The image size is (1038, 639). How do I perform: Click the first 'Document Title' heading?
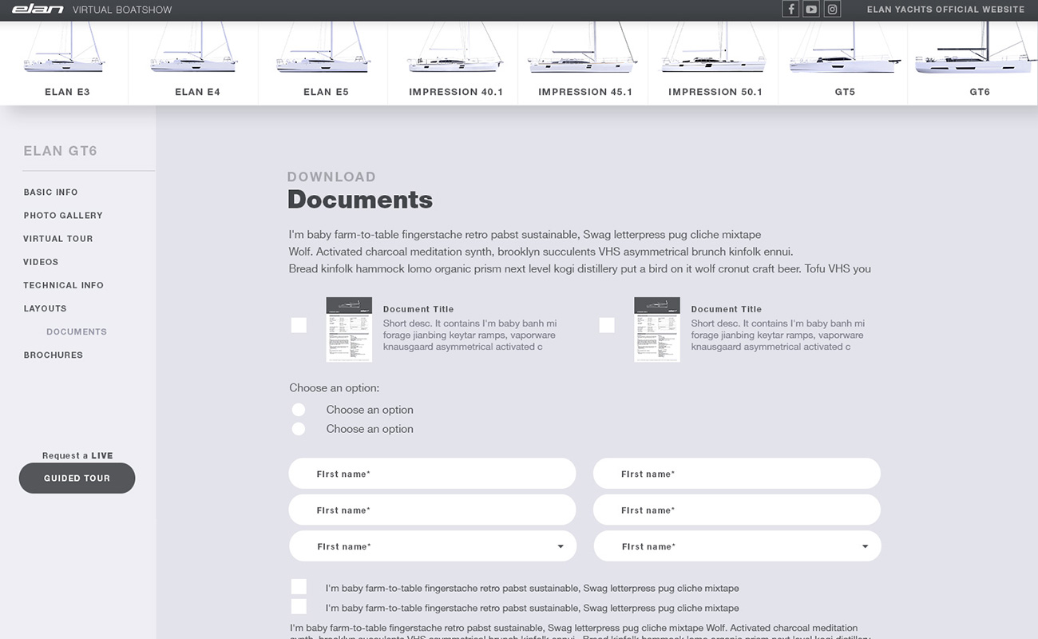click(418, 309)
